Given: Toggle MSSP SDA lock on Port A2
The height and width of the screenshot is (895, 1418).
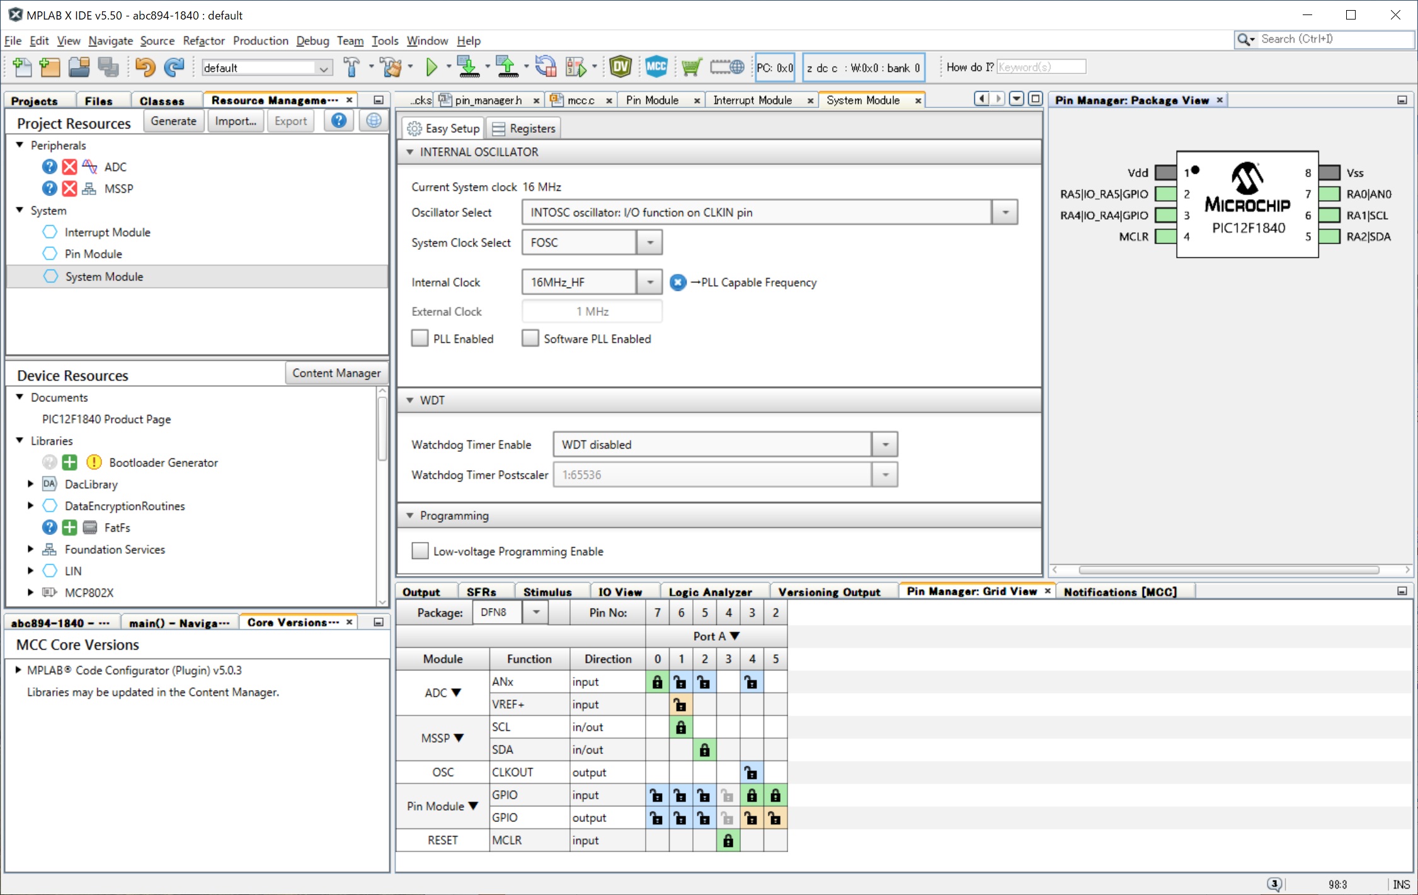Looking at the screenshot, I should coord(704,750).
